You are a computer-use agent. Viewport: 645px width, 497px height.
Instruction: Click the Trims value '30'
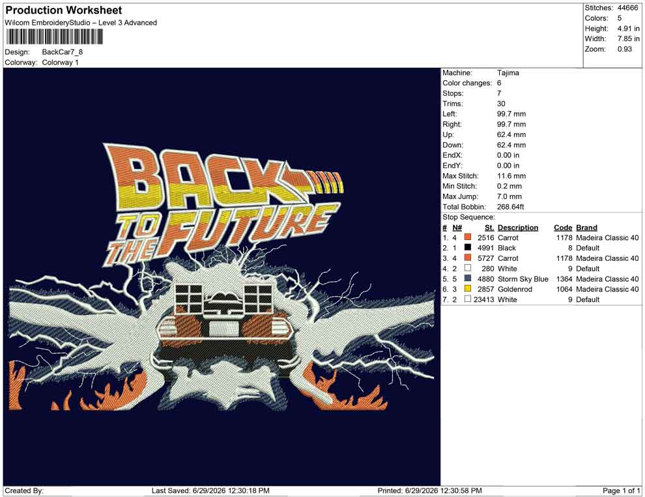tap(501, 104)
